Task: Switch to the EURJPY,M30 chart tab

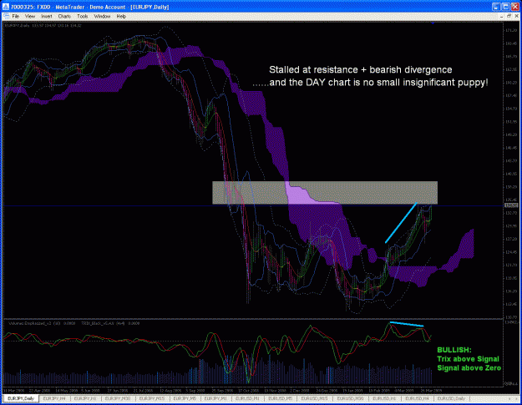Action: coord(118,398)
